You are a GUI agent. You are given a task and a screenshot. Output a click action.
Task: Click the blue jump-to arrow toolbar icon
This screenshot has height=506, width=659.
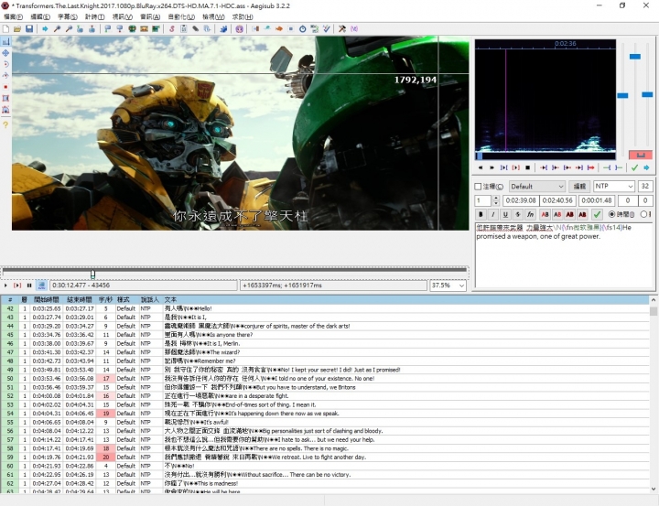[x=45, y=29]
